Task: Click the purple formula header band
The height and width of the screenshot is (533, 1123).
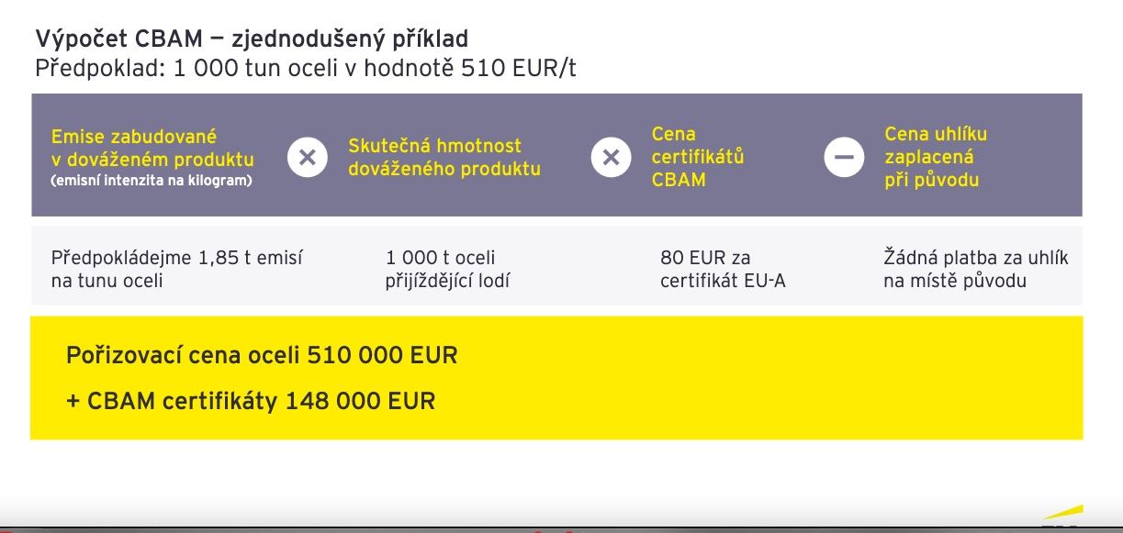Action: [x=556, y=155]
